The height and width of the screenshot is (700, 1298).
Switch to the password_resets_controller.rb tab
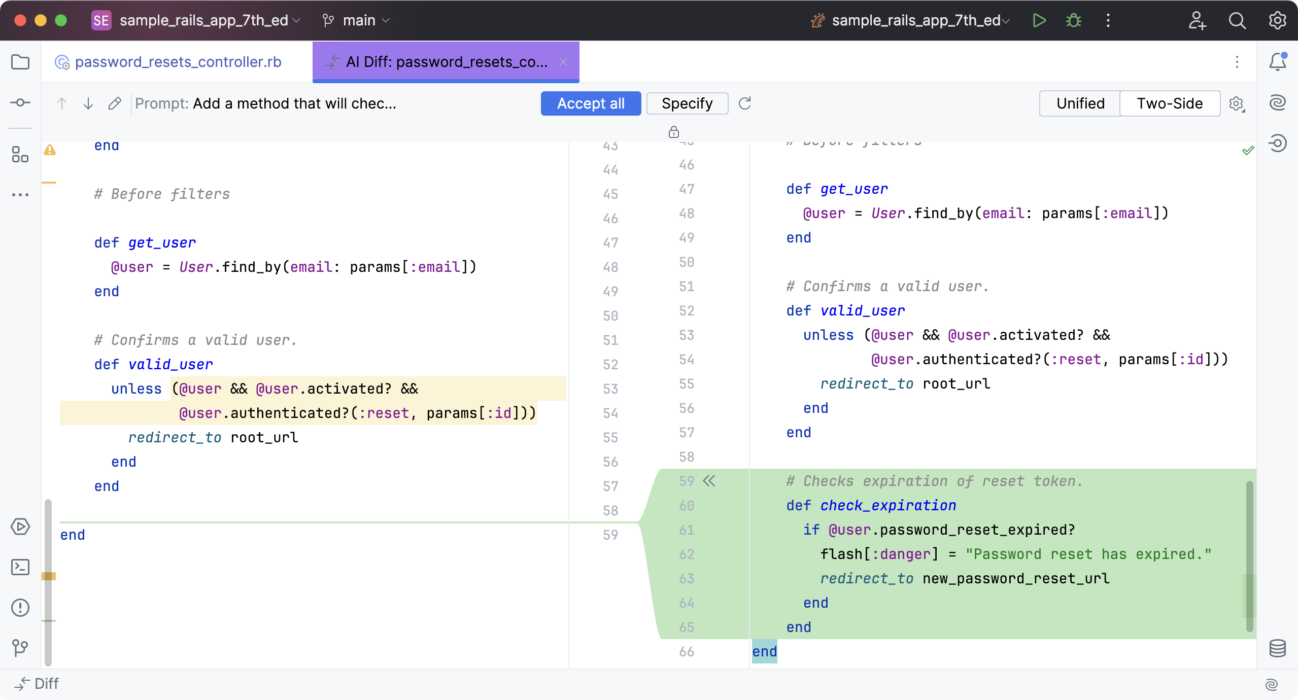coord(178,61)
